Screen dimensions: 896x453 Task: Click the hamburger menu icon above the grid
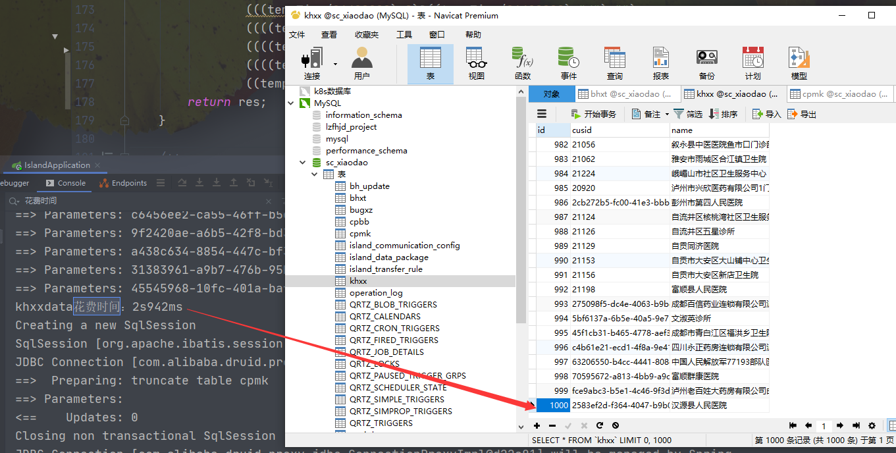point(542,114)
